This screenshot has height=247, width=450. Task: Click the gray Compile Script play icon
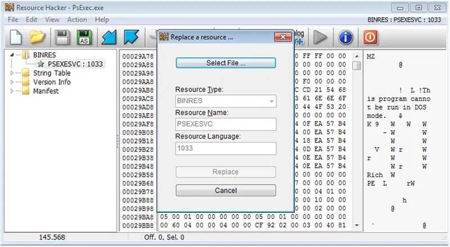click(x=320, y=37)
